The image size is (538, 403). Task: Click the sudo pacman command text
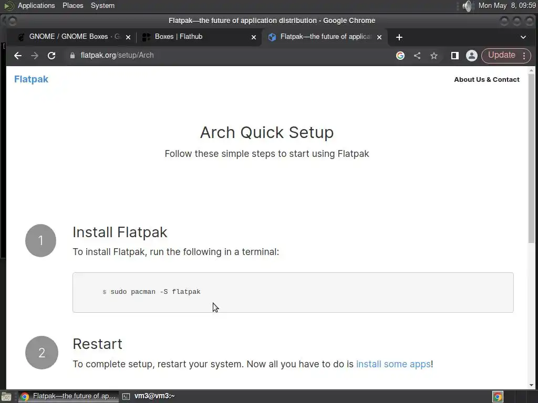(156, 292)
